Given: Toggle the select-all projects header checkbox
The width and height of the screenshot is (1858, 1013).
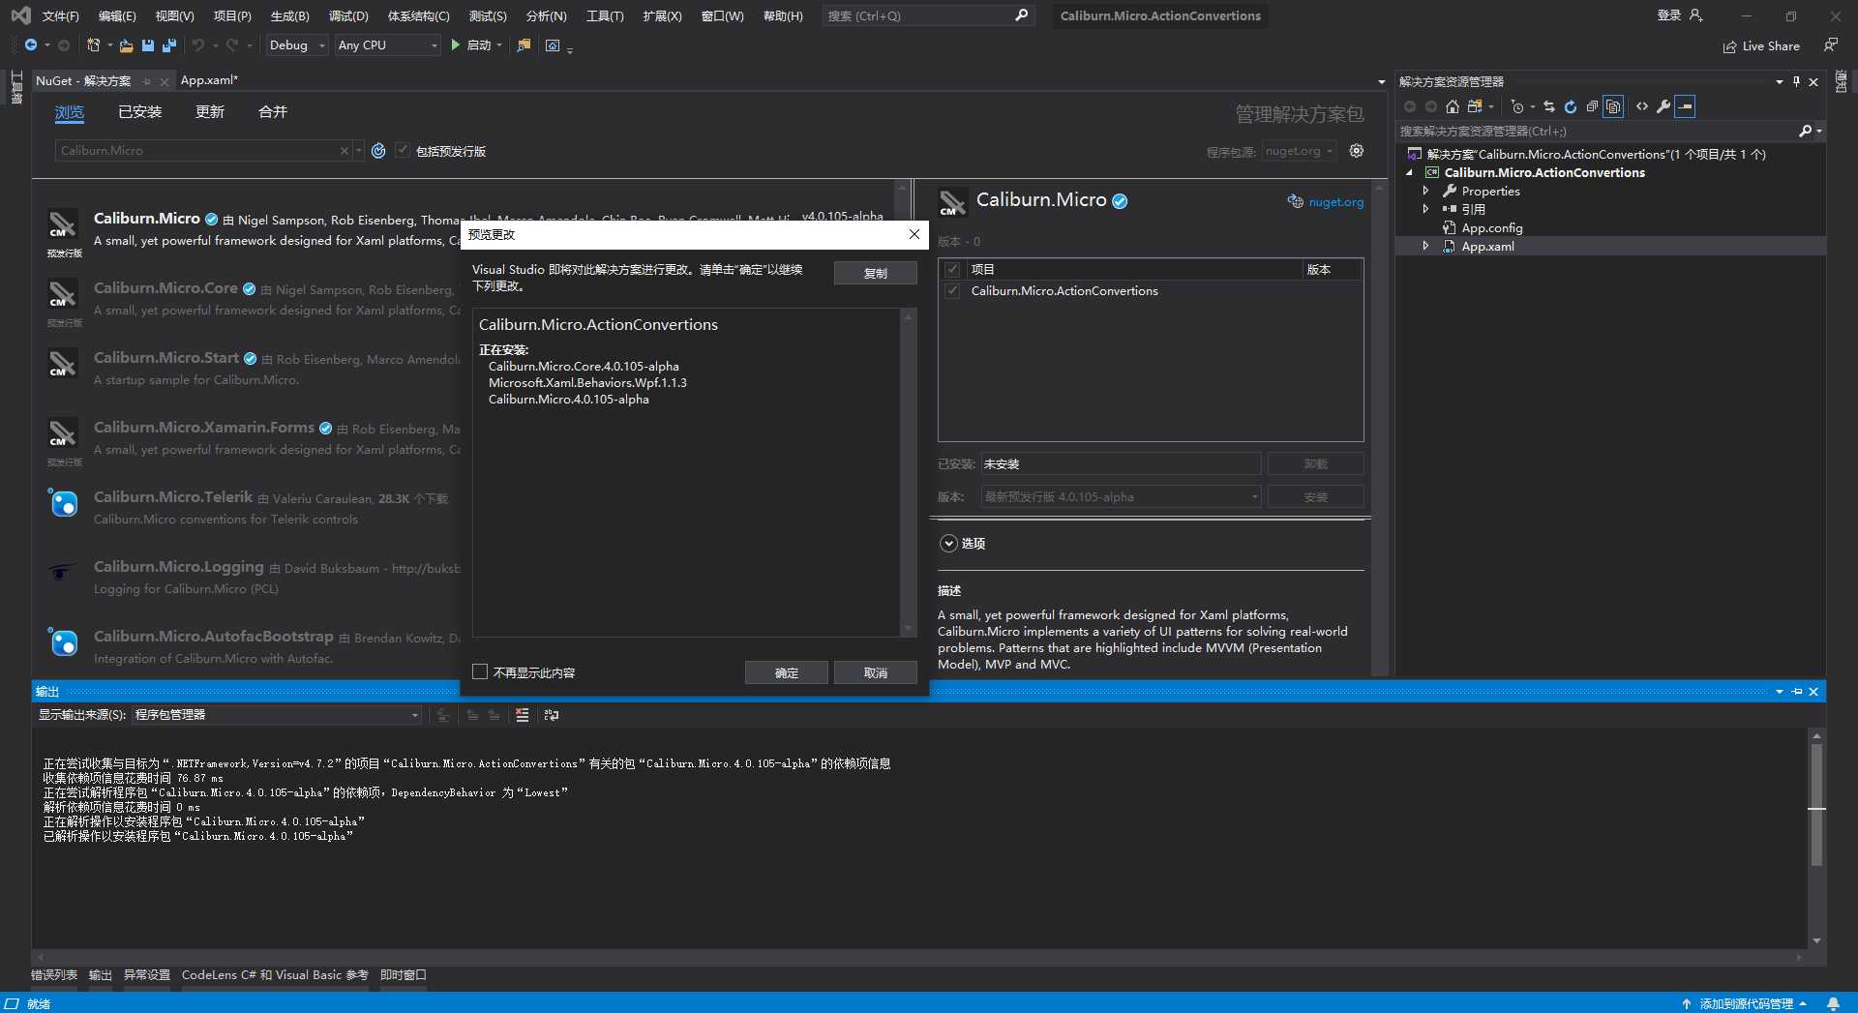Looking at the screenshot, I should [x=952, y=269].
